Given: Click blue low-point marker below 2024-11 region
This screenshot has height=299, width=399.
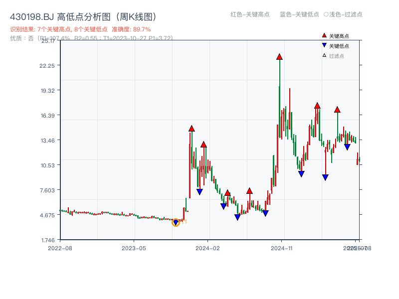Looking at the screenshot, I should pyautogui.click(x=301, y=173).
